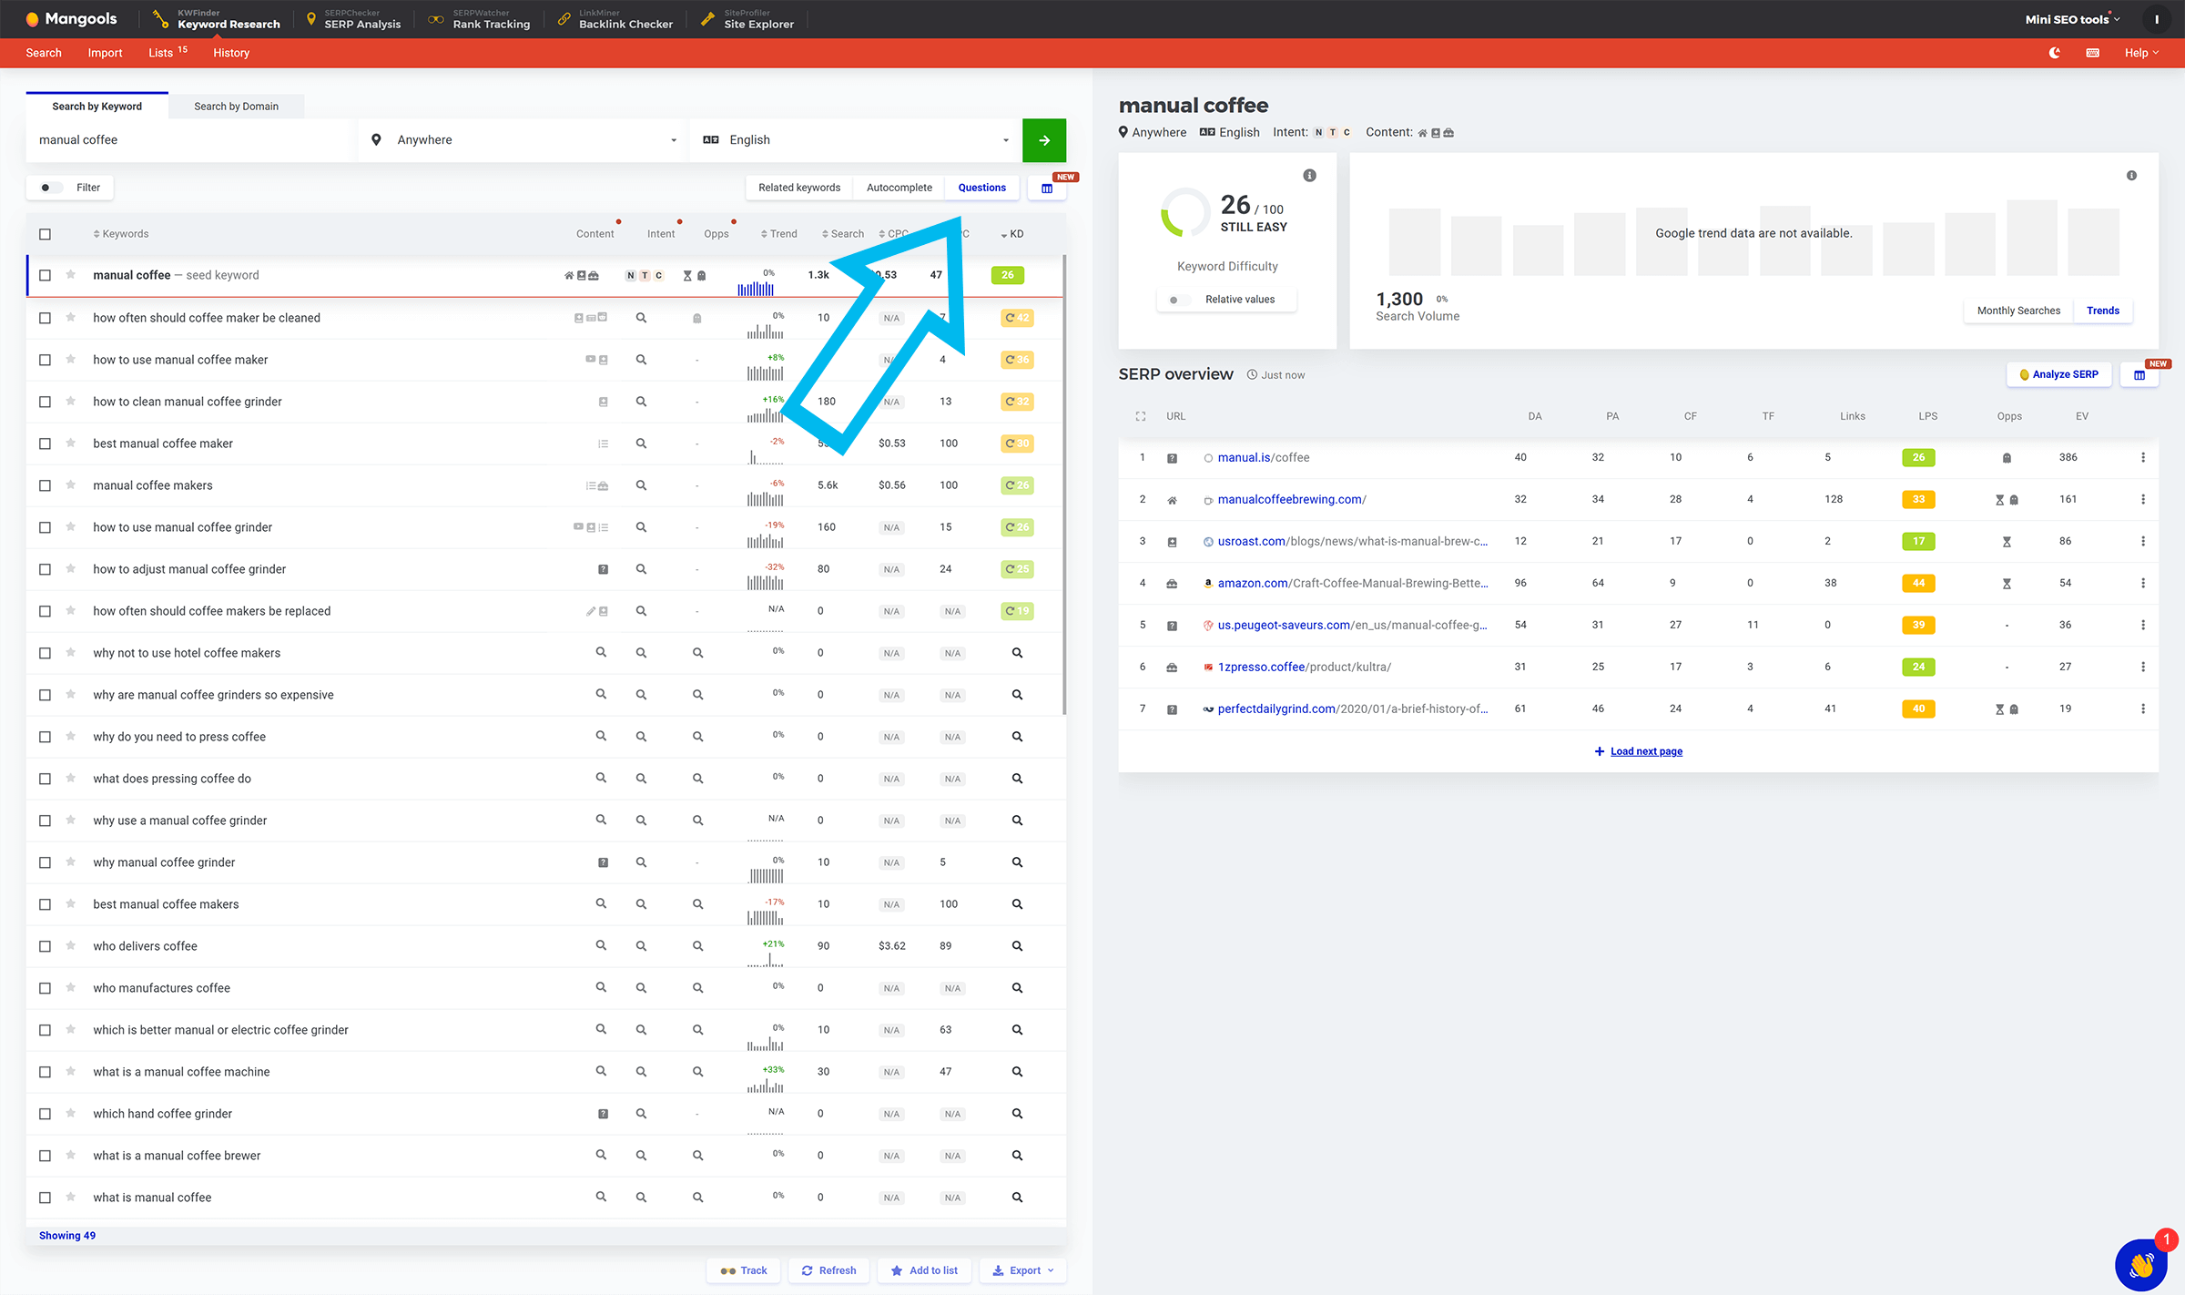
Task: Select the Autocomplete tab
Action: 899,188
